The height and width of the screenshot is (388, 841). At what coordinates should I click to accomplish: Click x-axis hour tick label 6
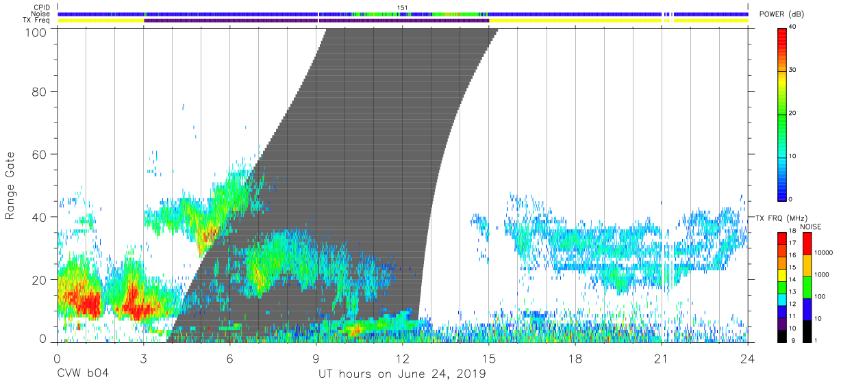(229, 358)
